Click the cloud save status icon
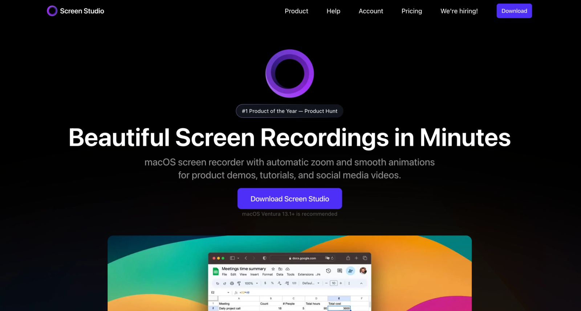 pyautogui.click(x=288, y=269)
